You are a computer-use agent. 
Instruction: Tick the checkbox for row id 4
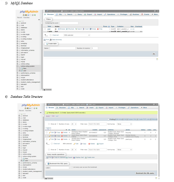pos(47,132)
